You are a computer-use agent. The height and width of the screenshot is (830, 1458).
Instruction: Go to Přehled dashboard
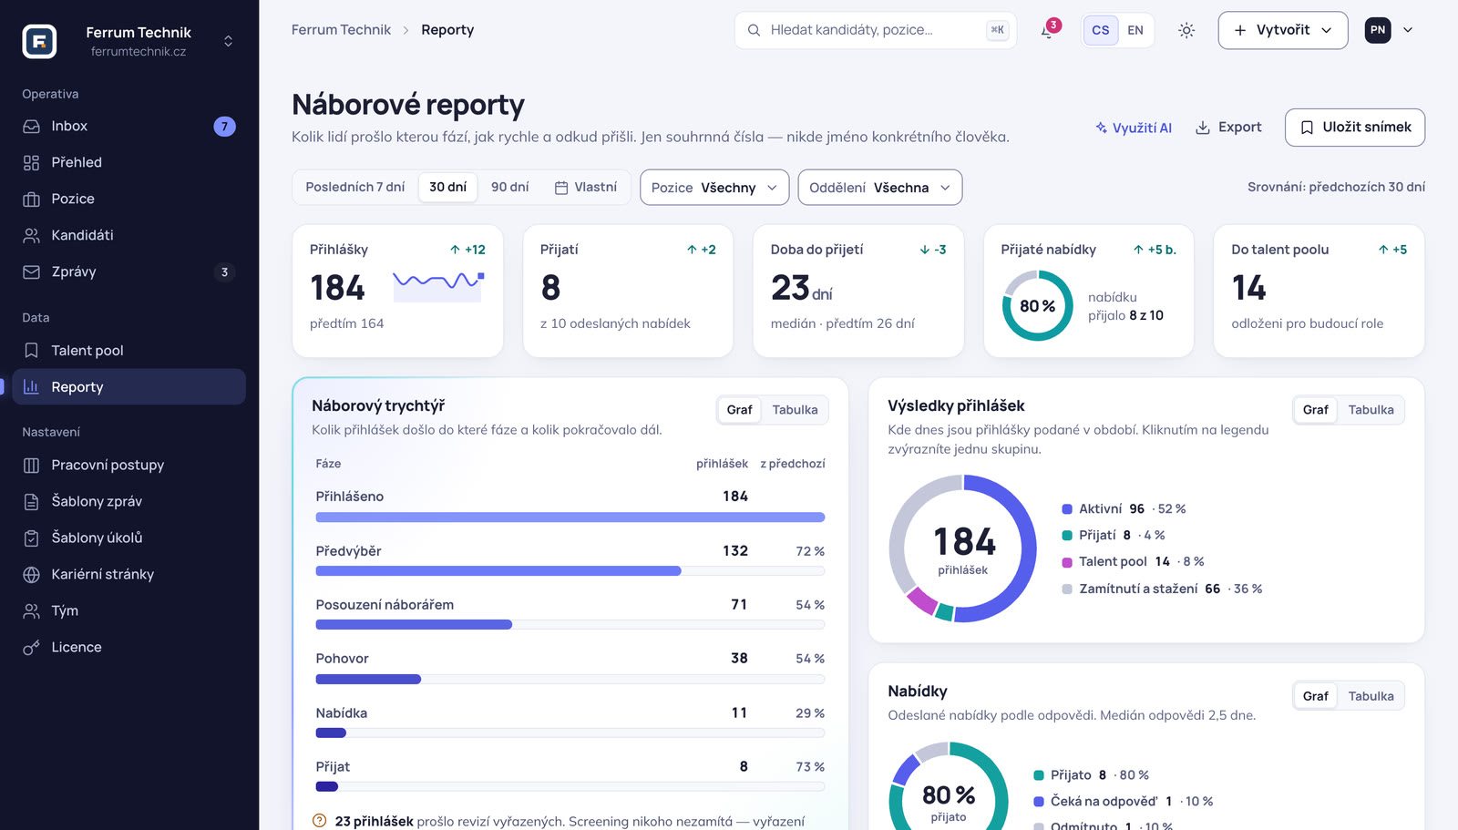(129, 162)
